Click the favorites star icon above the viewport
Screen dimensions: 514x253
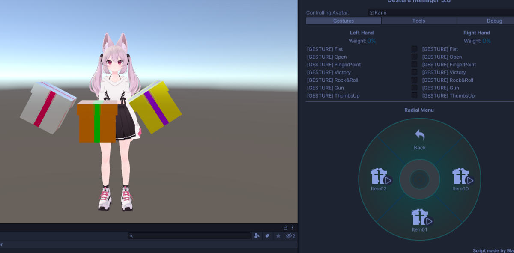click(x=278, y=235)
